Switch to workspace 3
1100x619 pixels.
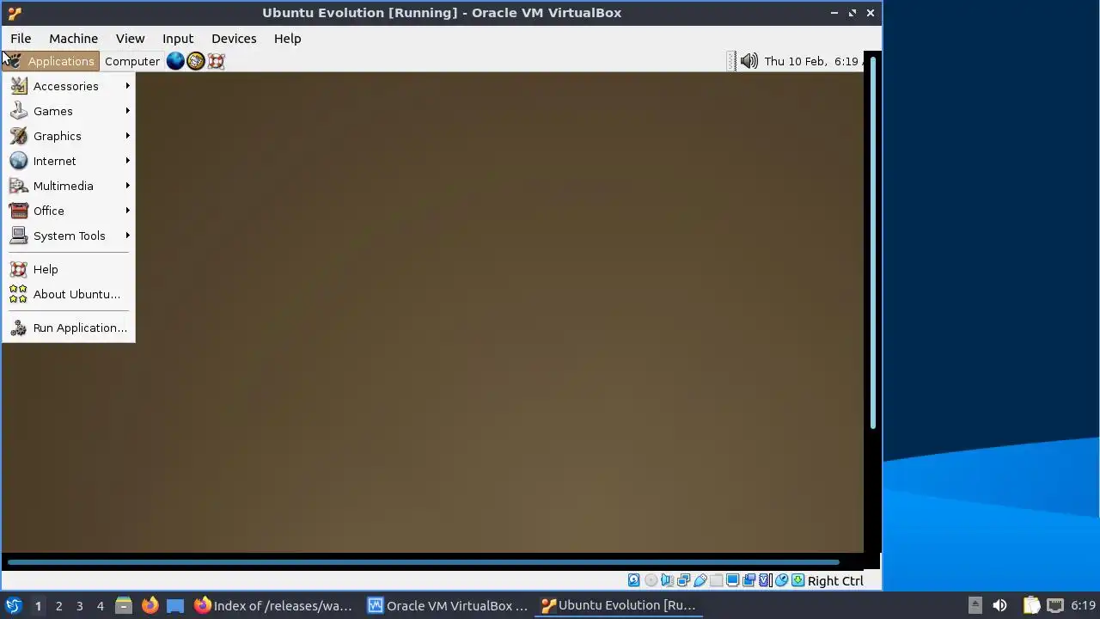(79, 606)
